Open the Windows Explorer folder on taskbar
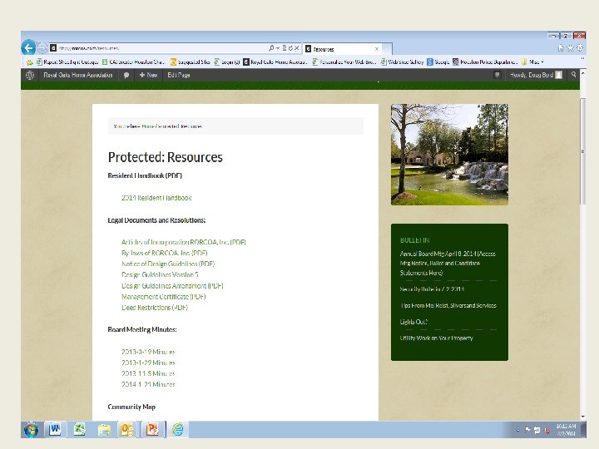Viewport: 599px width, 449px height. (104, 430)
